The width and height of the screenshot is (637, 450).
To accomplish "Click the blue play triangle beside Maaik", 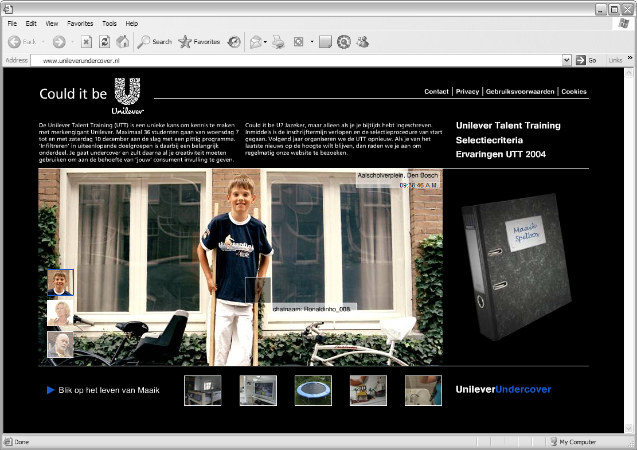I will pos(50,390).
